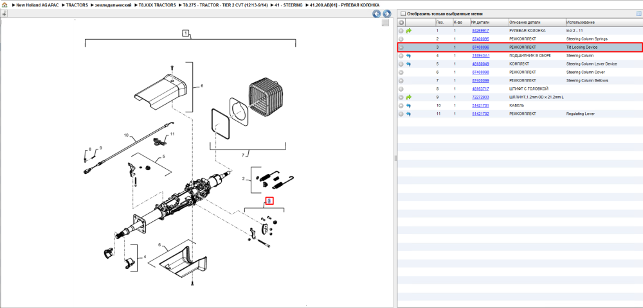This screenshot has width=643, height=308.
Task: Click the blue arrow icon on the 51421701 row
Action: (408, 105)
